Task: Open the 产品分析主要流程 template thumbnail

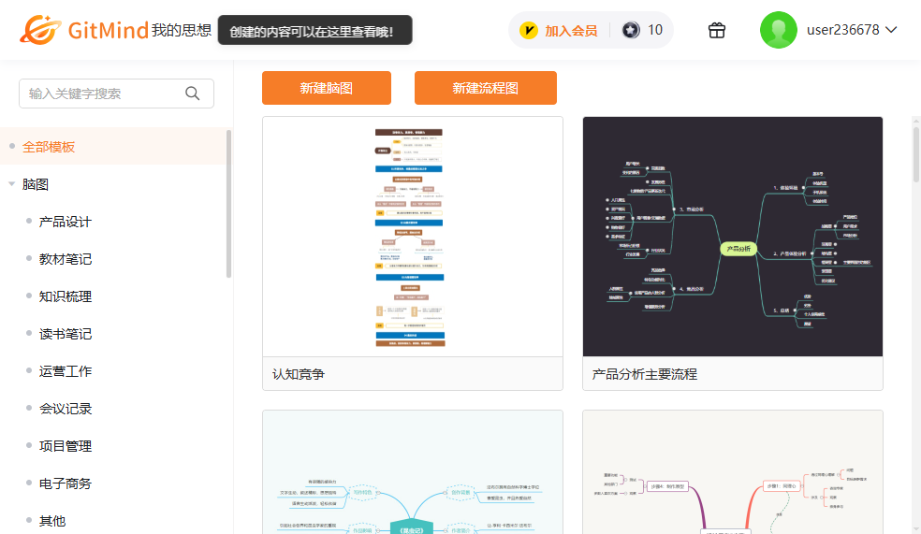Action: pos(733,237)
